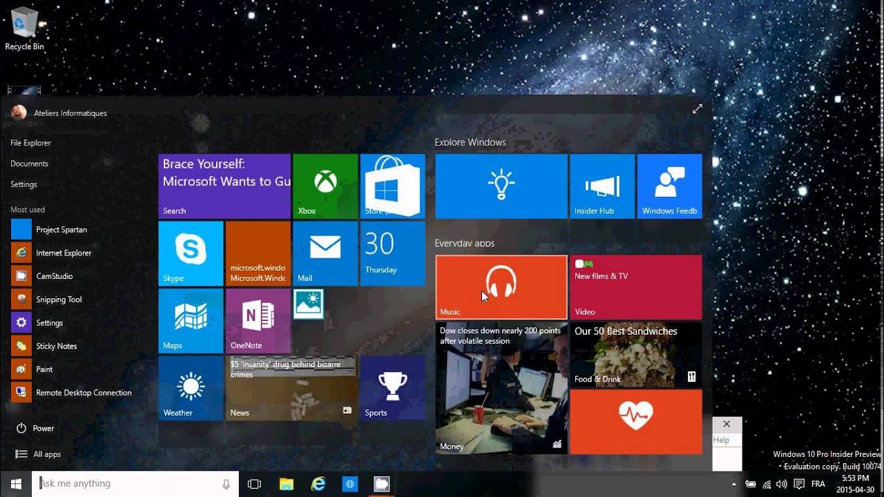This screenshot has height=497, width=884.
Task: Open the network tray icon
Action: (x=767, y=484)
